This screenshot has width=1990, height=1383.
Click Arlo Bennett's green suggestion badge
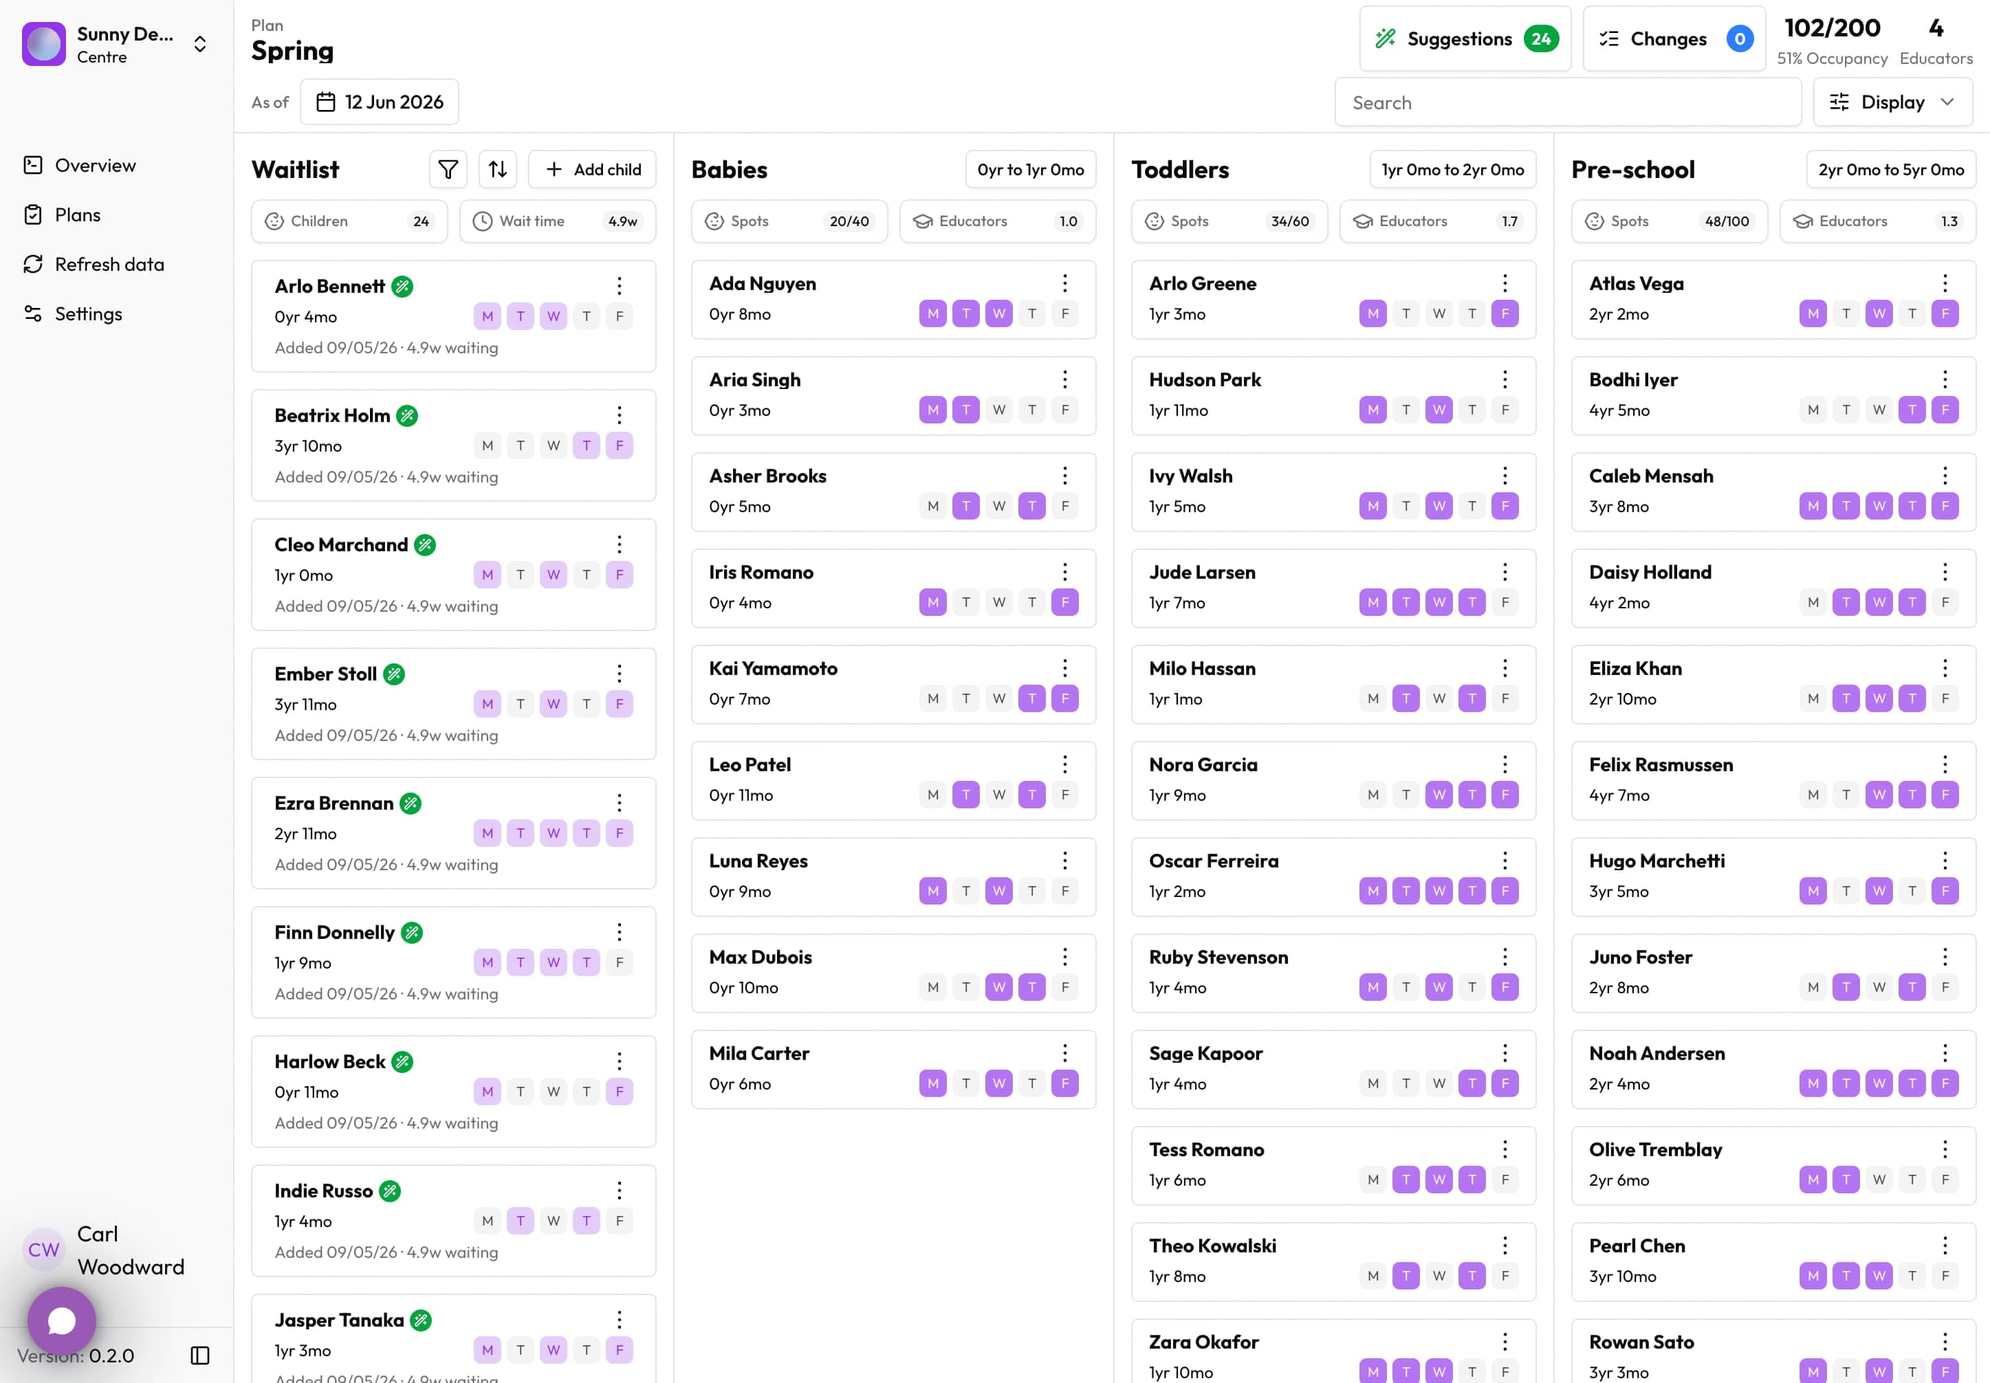(x=402, y=286)
